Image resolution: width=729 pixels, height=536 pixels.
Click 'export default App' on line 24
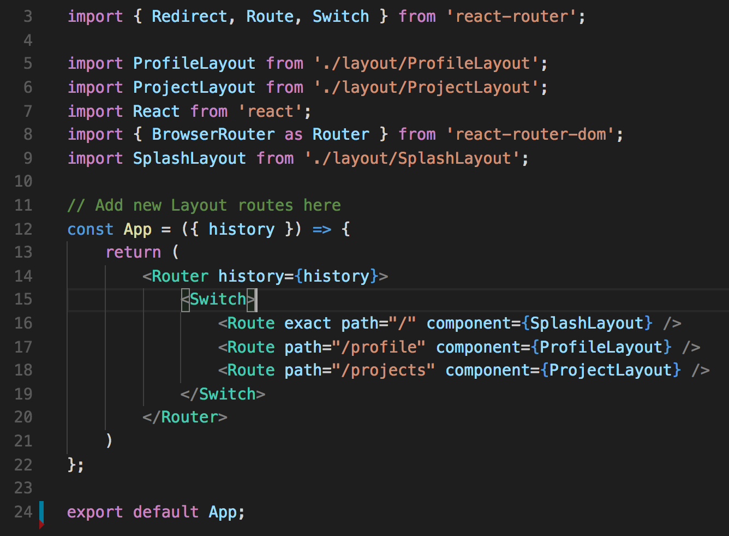pos(156,512)
